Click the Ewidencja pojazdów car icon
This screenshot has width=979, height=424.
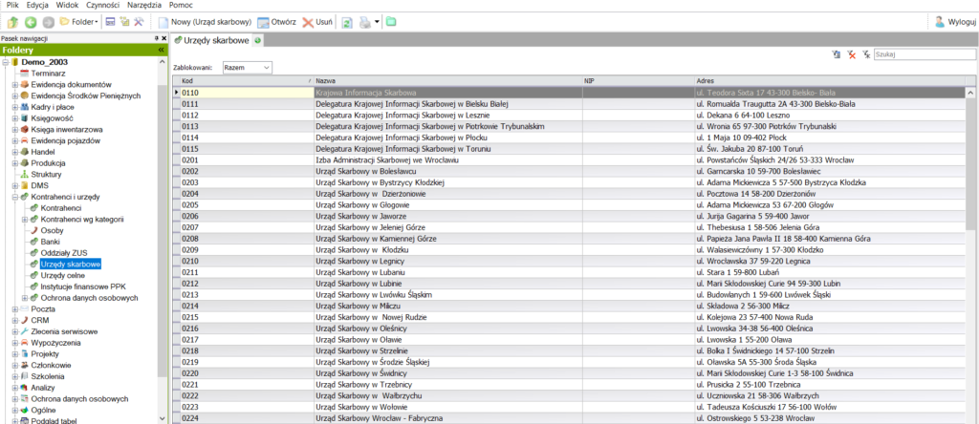[x=24, y=141]
